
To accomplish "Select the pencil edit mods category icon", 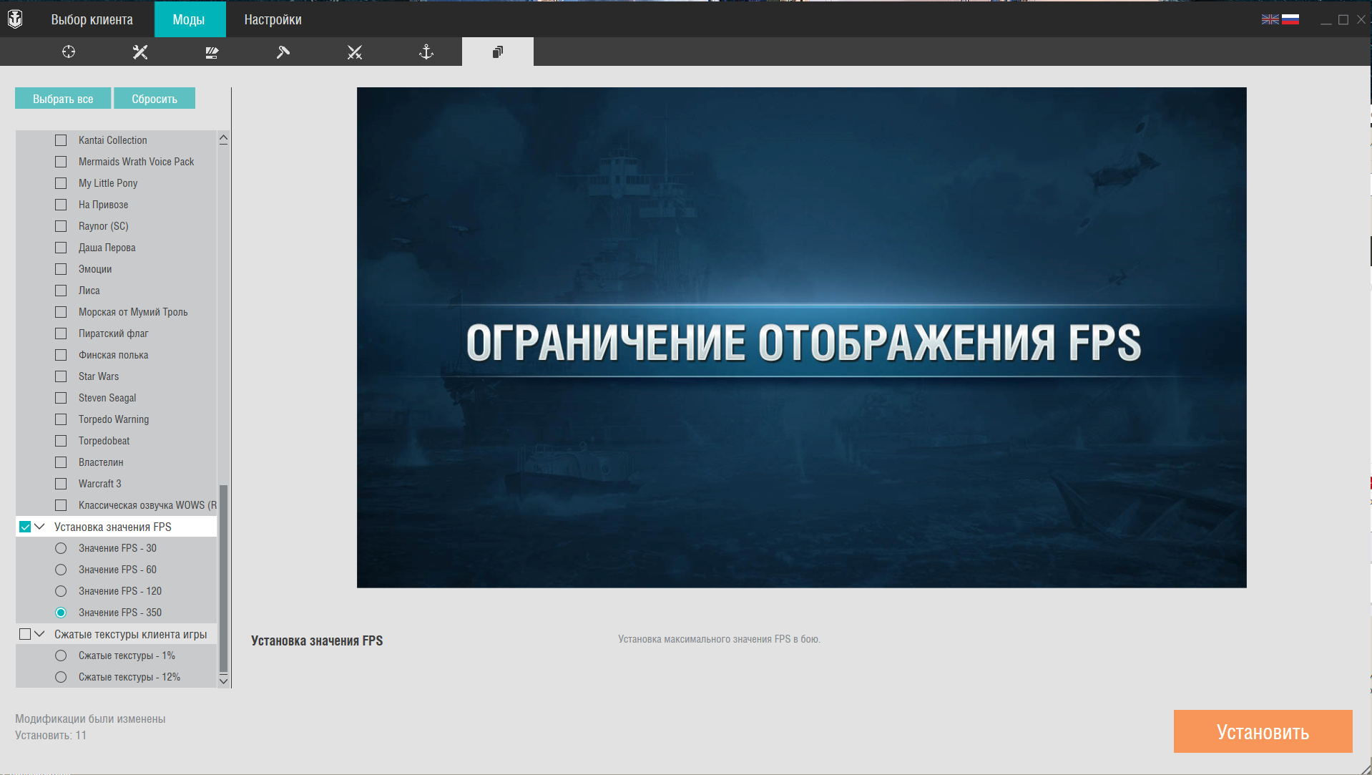I will [212, 52].
